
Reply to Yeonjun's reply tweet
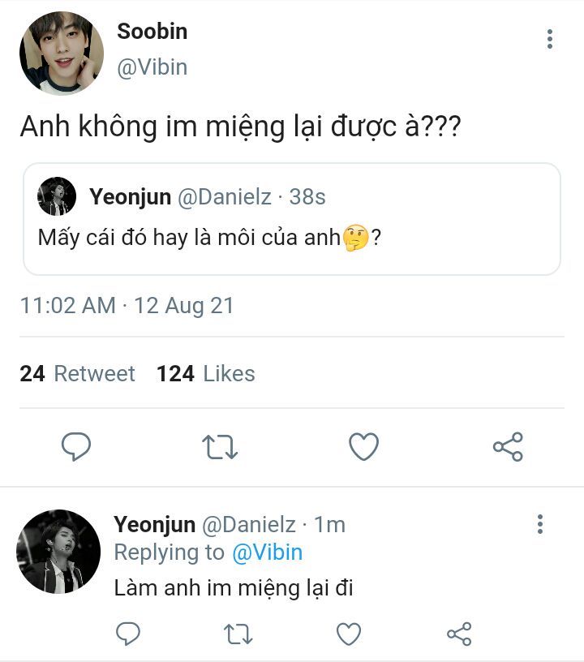point(129,633)
